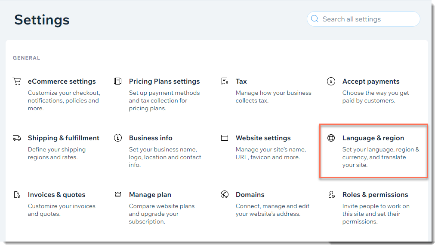Screen dimensions: 438x248
Task: Click the Roles & permissions person icon
Action: (x=331, y=194)
